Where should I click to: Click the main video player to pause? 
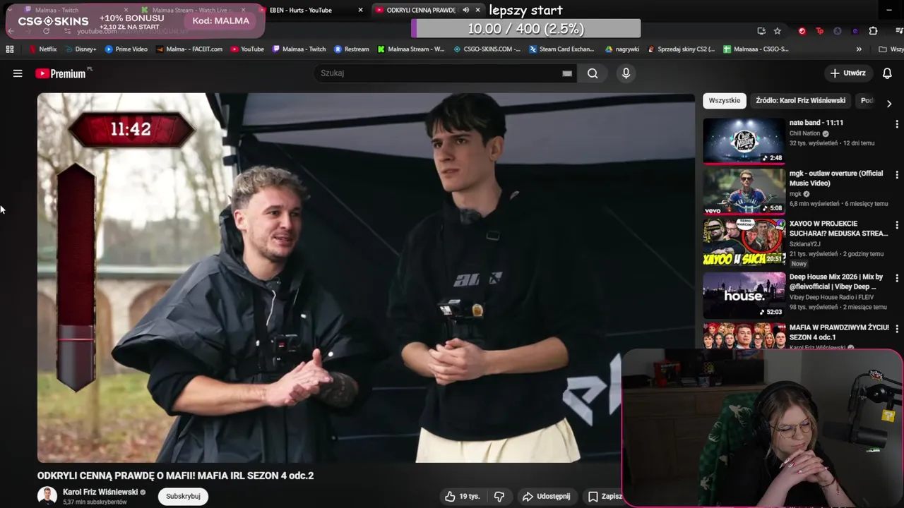(366, 278)
